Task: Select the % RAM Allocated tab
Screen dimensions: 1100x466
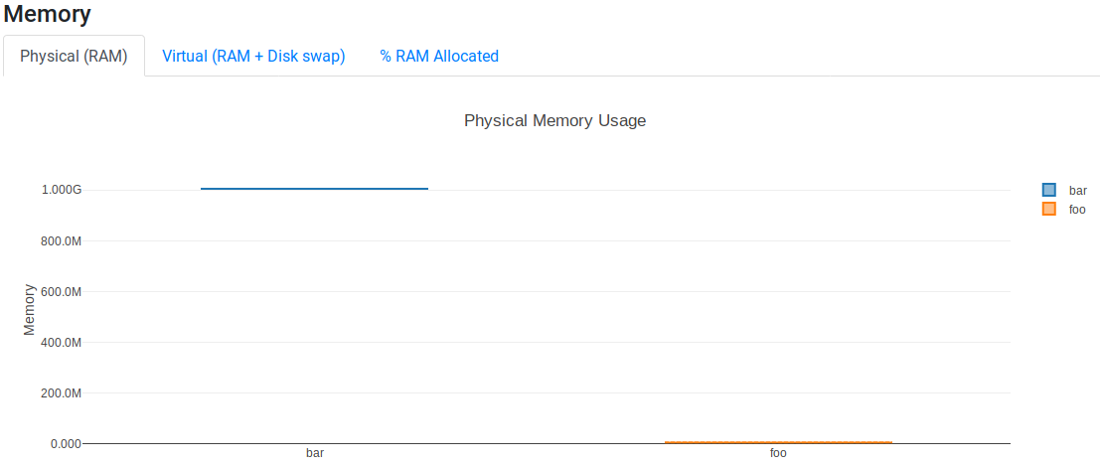Action: (x=439, y=56)
